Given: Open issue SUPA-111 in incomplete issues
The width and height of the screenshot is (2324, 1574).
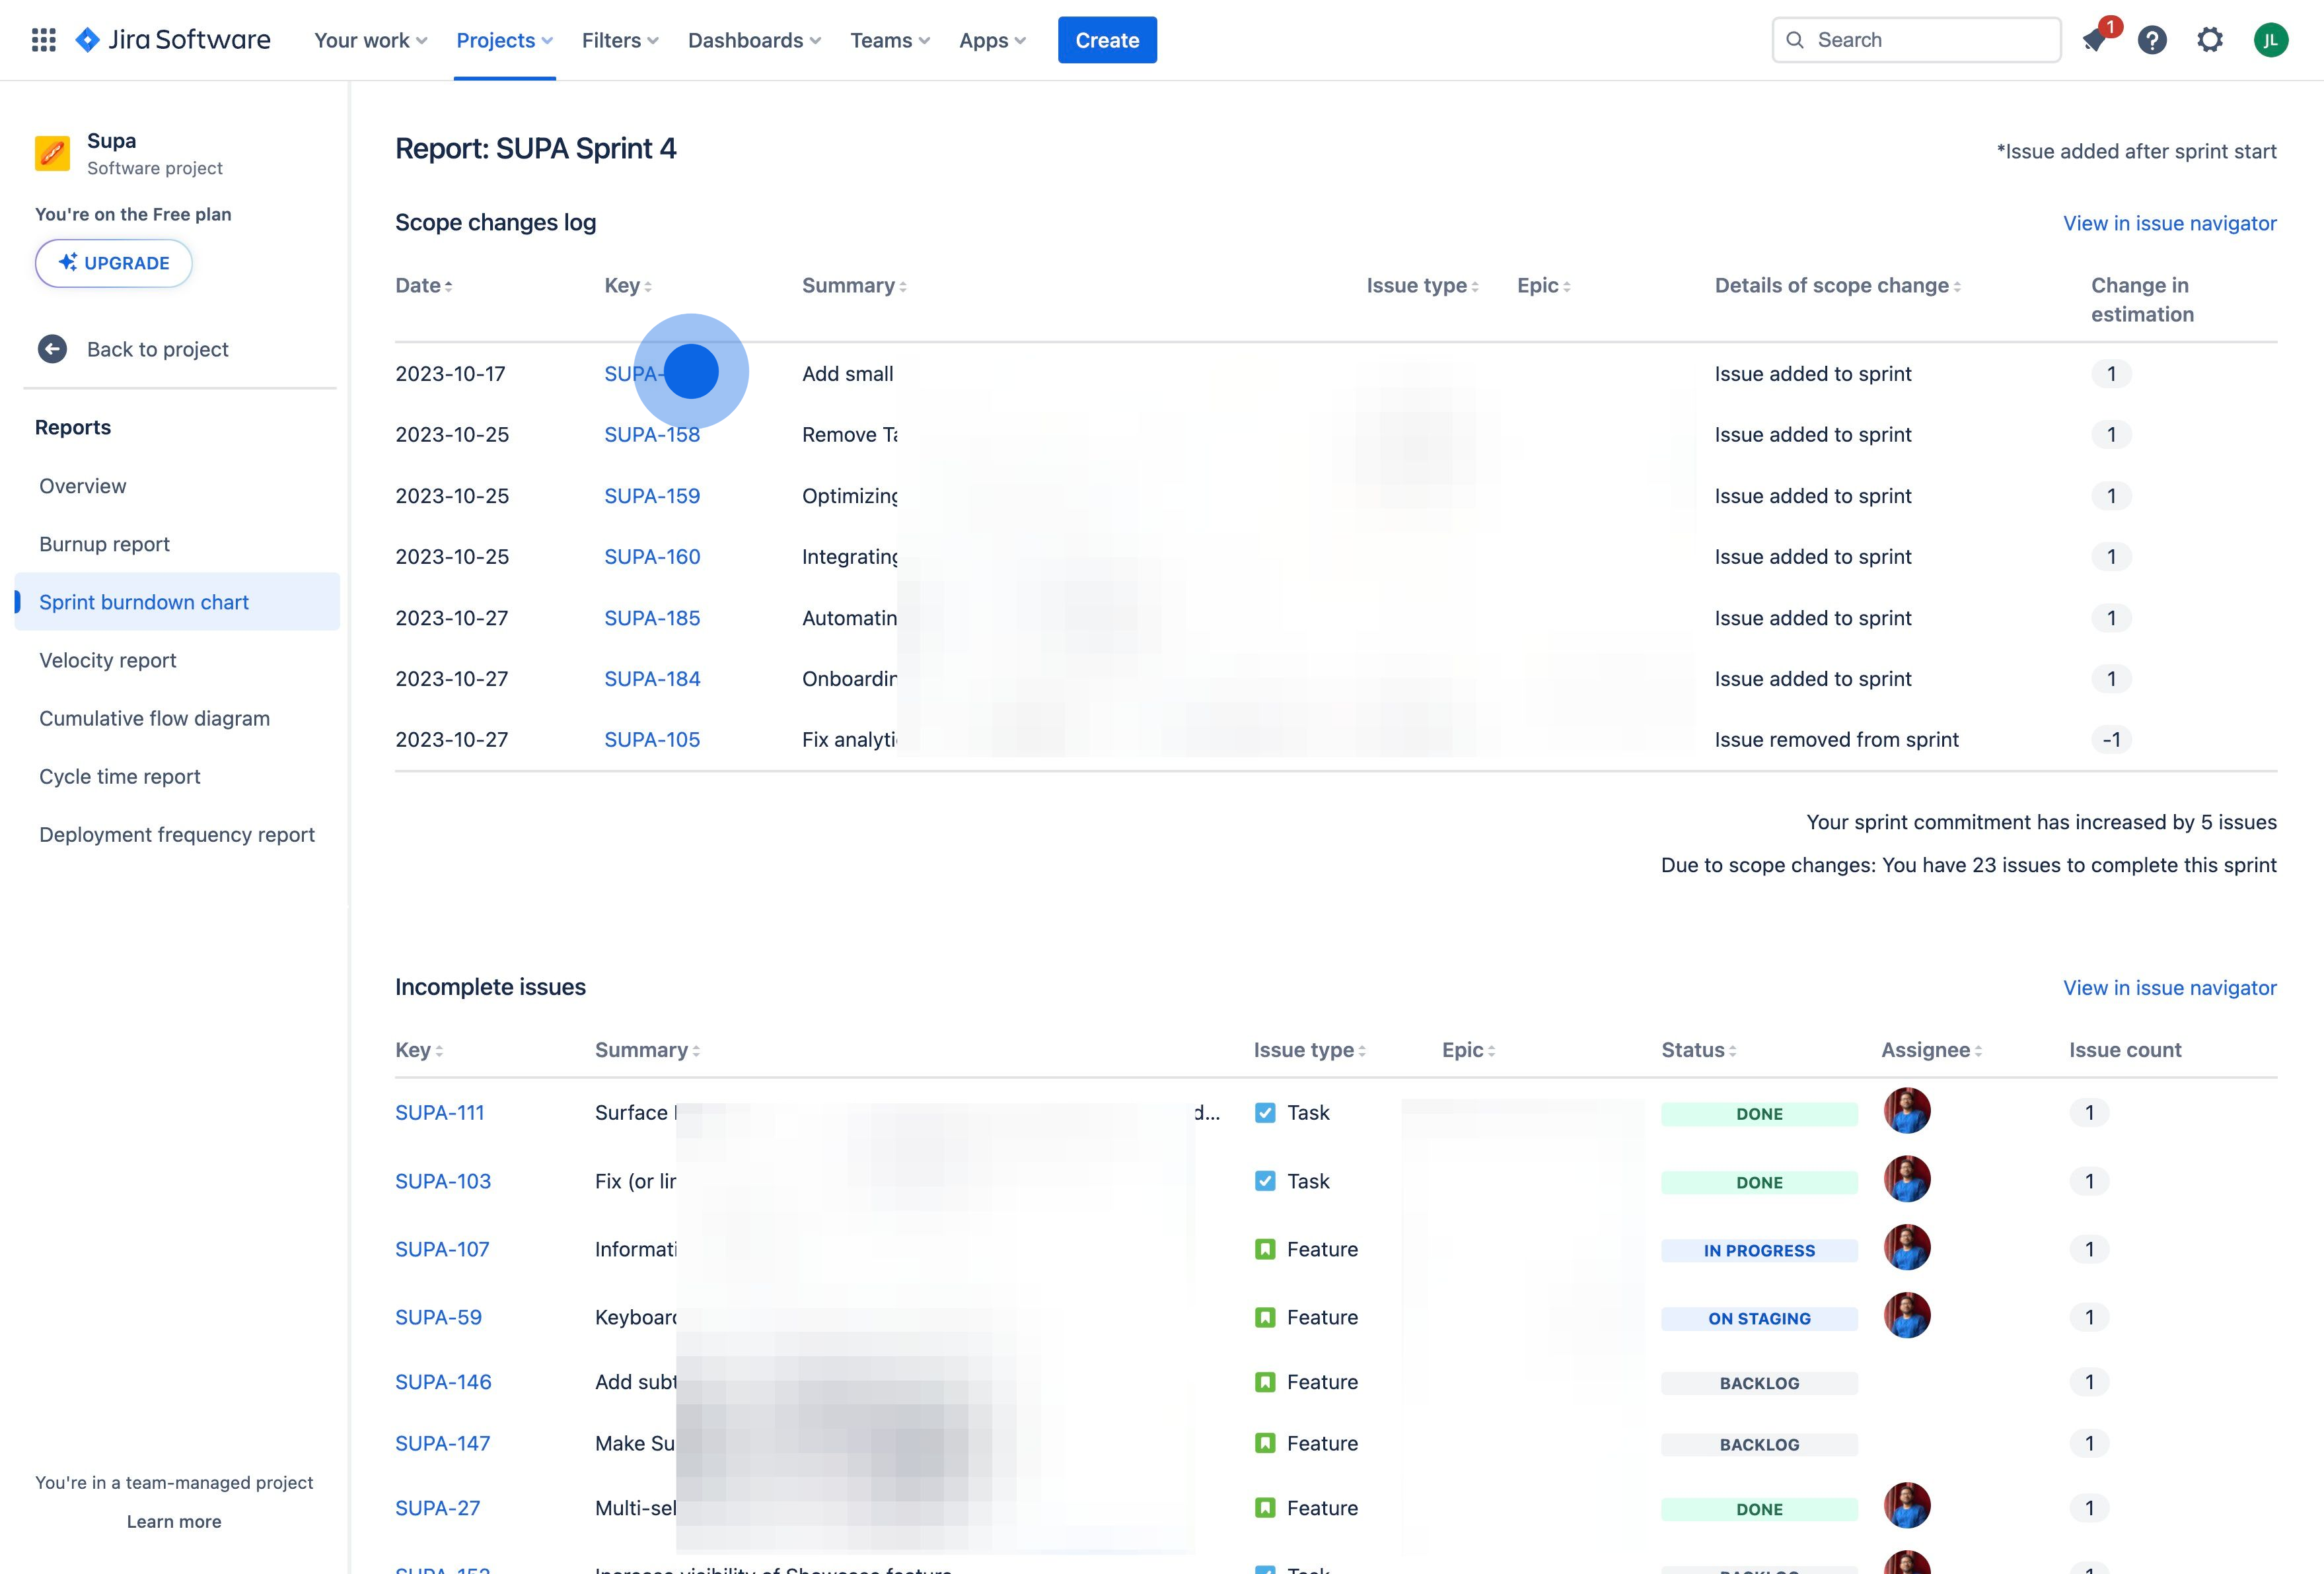Looking at the screenshot, I should [440, 1113].
